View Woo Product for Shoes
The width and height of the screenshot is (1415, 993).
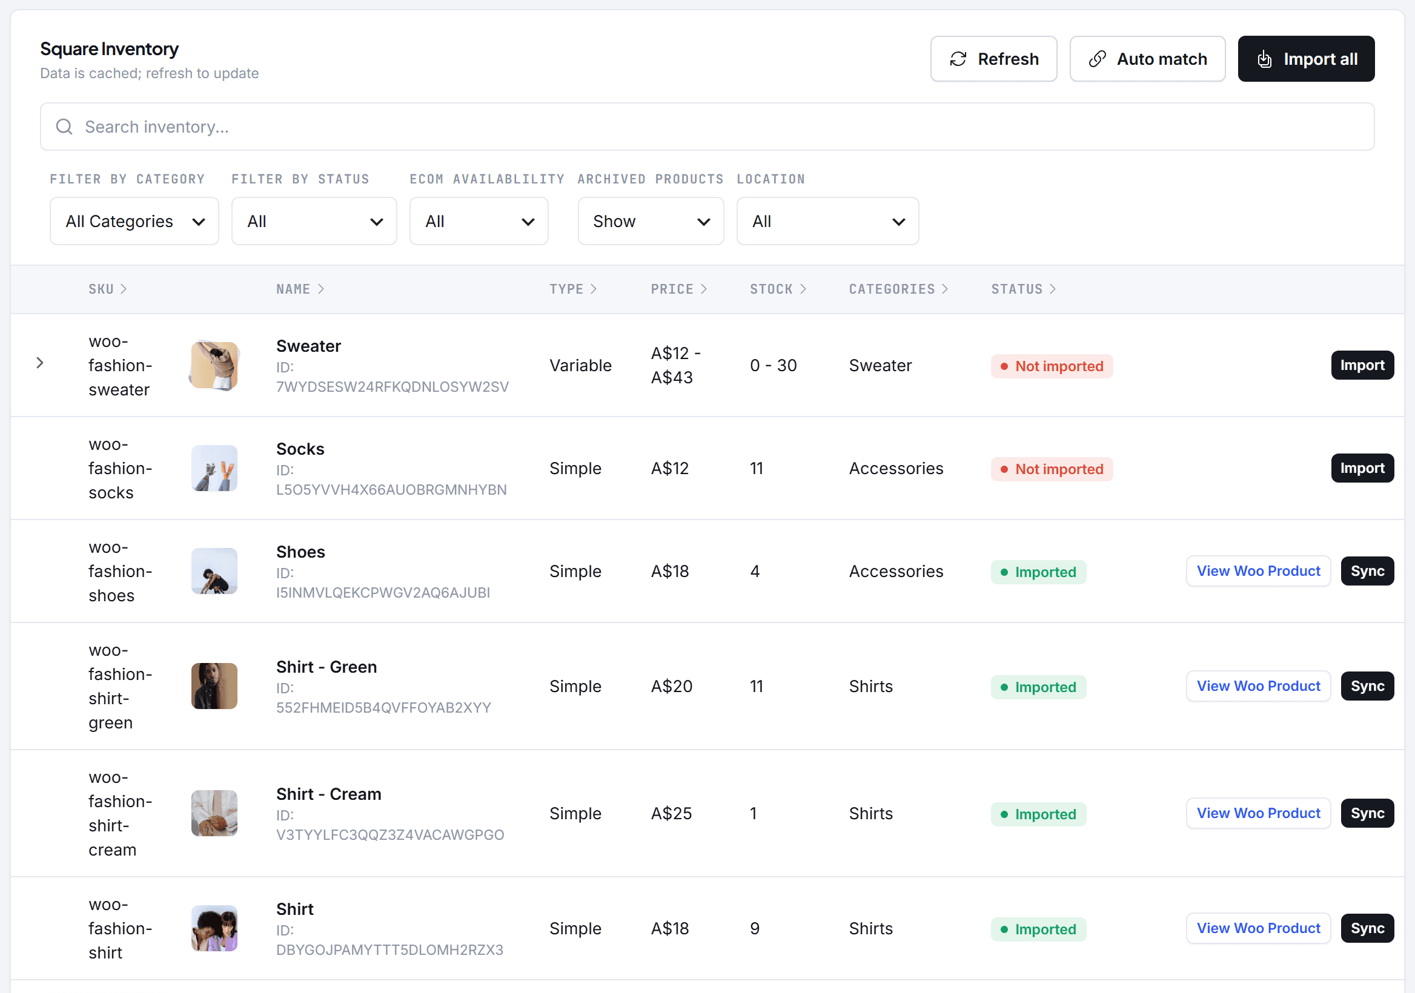[x=1259, y=571]
